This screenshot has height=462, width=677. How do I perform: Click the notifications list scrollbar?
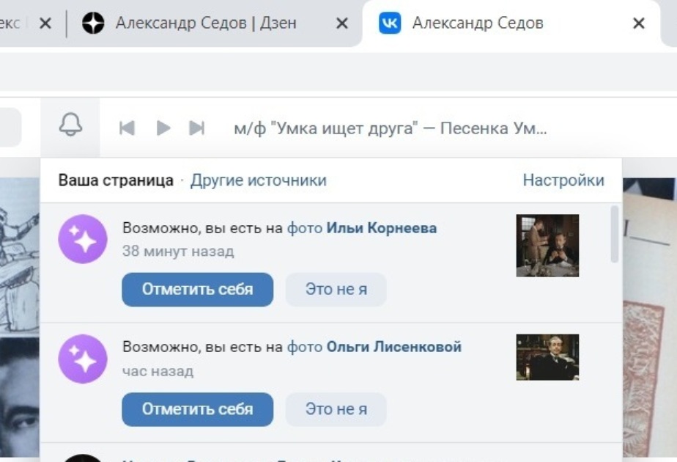coord(615,234)
